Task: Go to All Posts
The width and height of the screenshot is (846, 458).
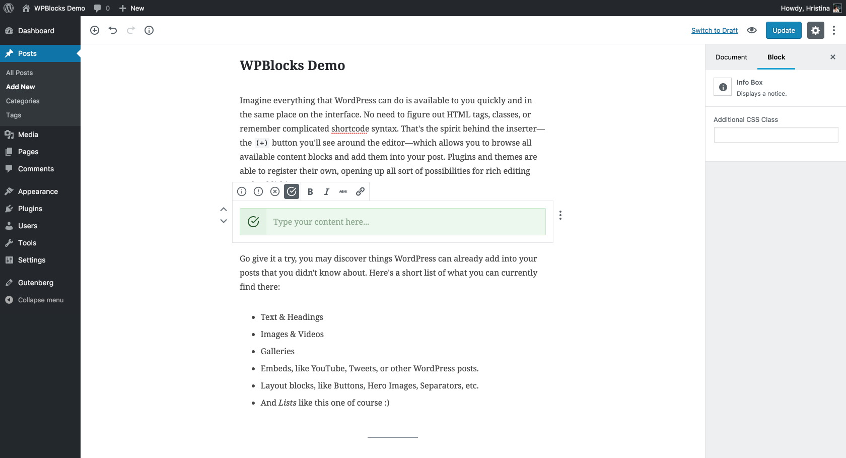Action: click(x=20, y=73)
